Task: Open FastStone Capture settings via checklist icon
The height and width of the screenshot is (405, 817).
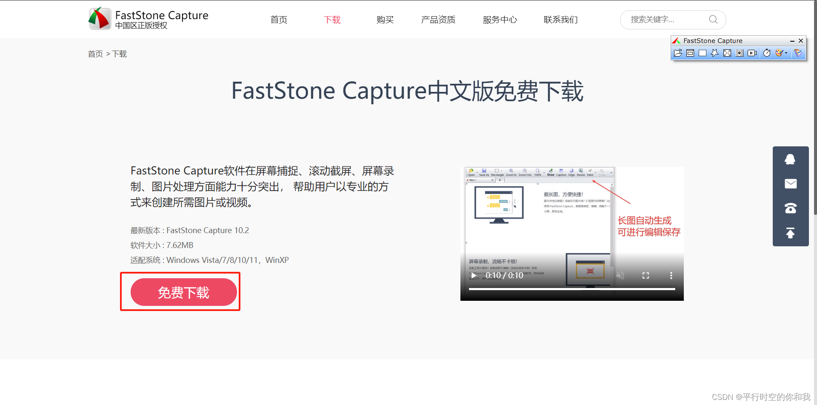Action: 797,53
